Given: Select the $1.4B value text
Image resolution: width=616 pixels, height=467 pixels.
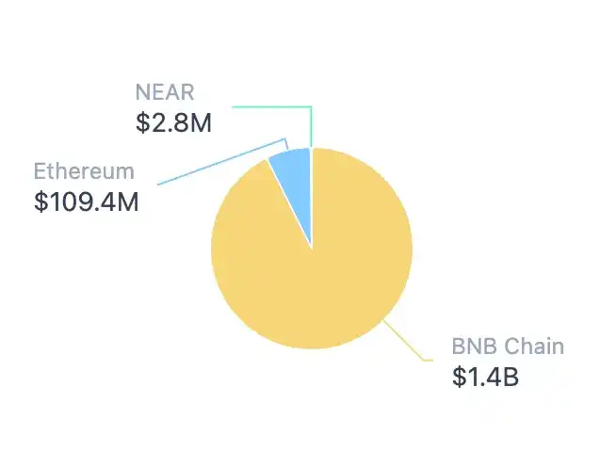Looking at the screenshot, I should click(x=486, y=376).
